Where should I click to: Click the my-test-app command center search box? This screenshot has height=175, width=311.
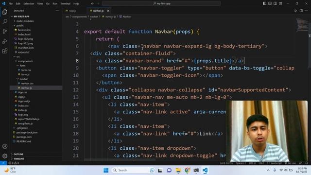pos(161,3)
